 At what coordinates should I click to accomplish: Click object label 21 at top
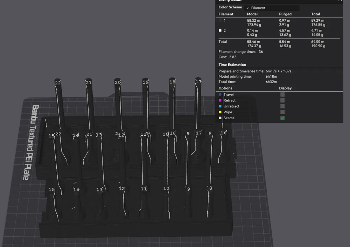(89, 83)
